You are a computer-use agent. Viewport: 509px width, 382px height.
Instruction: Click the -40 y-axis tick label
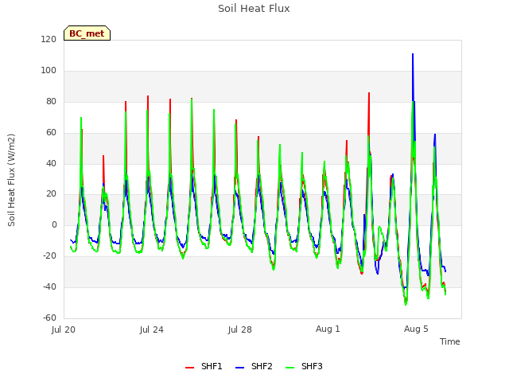49,286
